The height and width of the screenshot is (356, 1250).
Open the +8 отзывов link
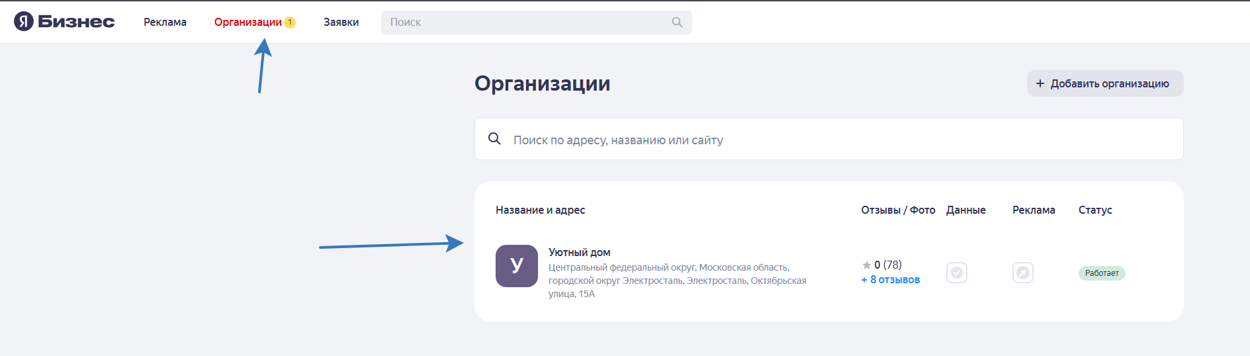click(890, 280)
